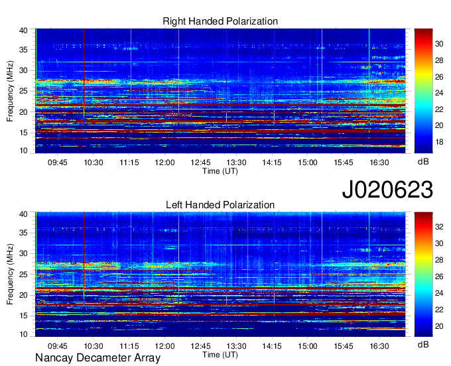The width and height of the screenshot is (451, 366).
Task: Click the color bar of the right-handed plot
Action: point(423,91)
